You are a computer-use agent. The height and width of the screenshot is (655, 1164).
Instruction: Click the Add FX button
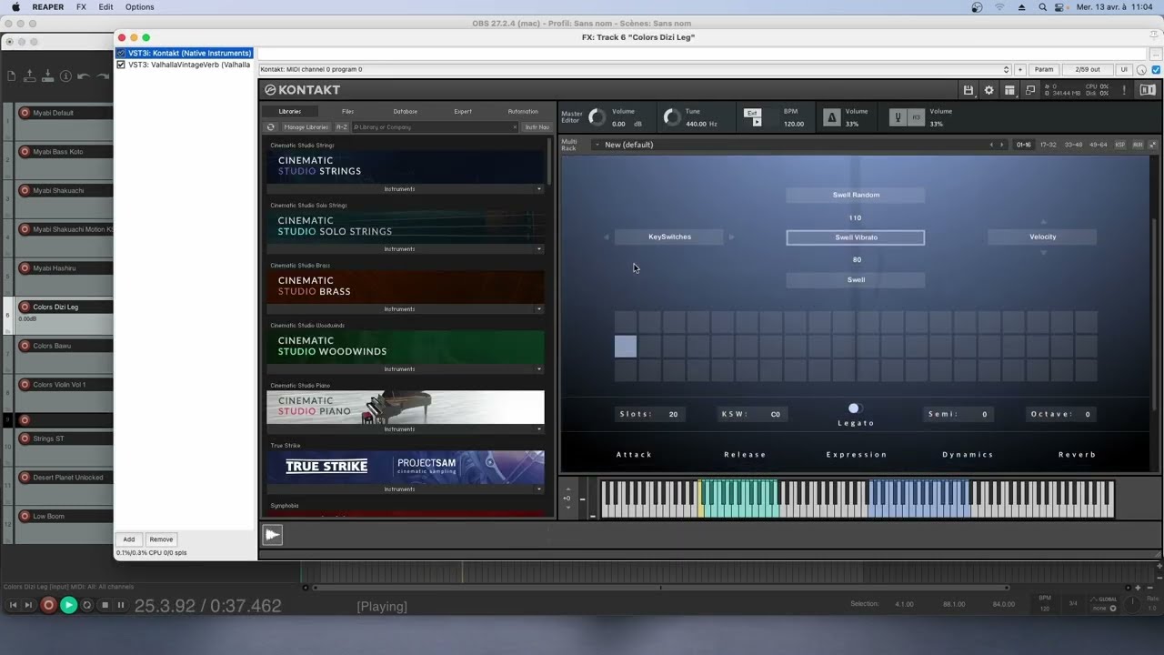click(x=129, y=539)
